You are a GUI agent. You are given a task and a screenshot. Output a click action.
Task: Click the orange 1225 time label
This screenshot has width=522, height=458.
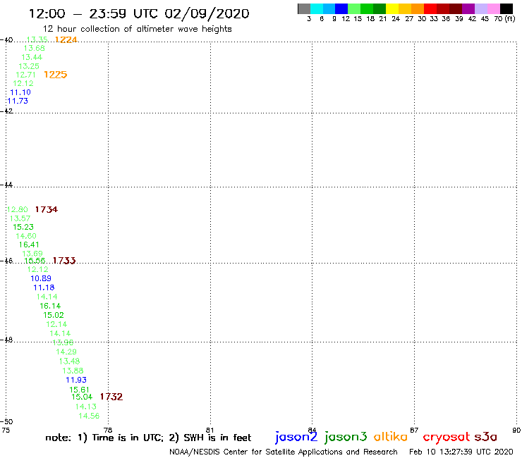(55, 75)
